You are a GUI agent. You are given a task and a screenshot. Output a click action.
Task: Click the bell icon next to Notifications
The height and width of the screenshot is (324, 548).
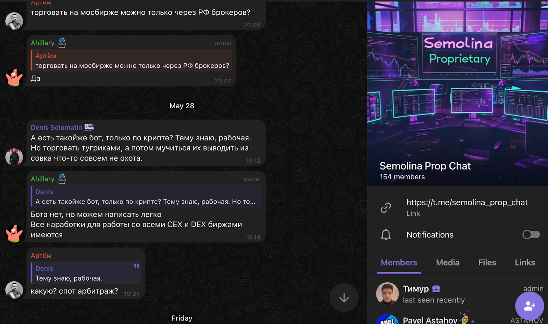(386, 234)
